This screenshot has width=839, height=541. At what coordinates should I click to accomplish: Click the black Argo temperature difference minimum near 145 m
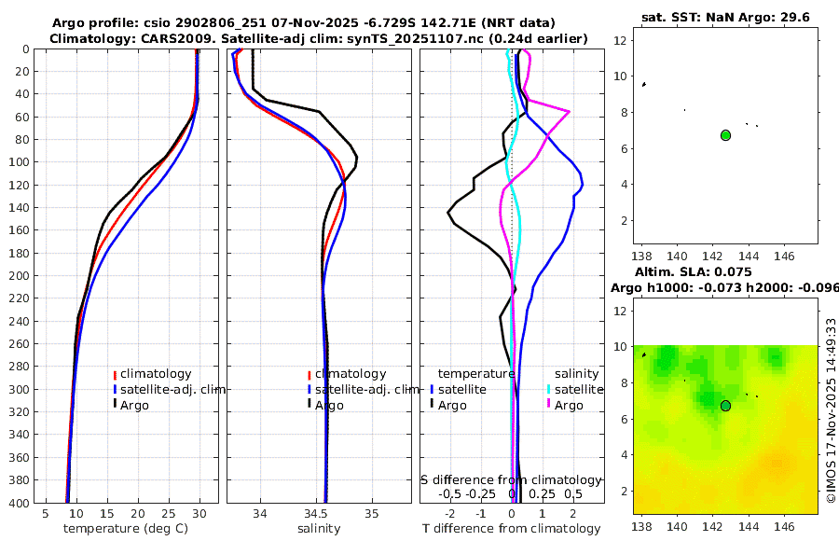point(448,213)
